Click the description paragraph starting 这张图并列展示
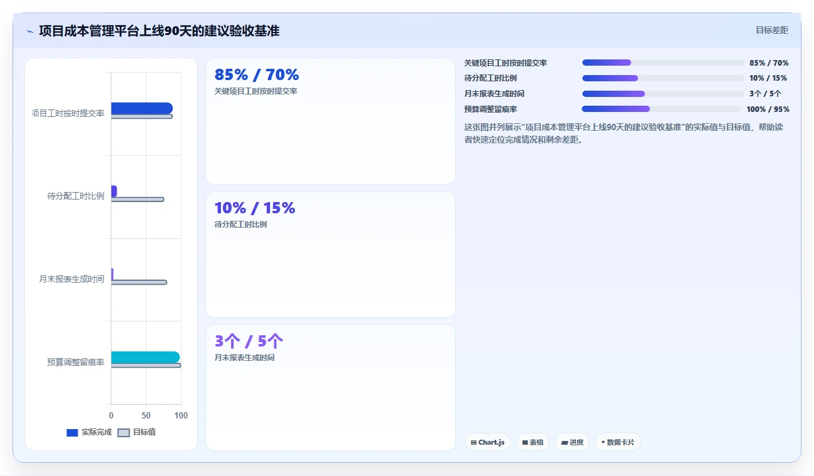814x476 pixels. [624, 133]
